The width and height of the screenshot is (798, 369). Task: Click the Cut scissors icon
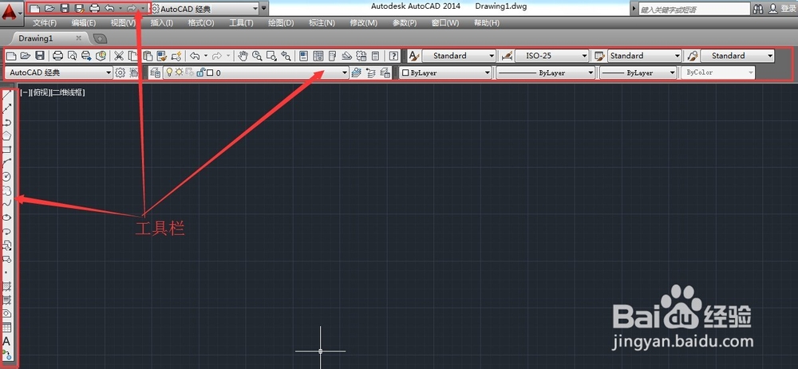(119, 56)
